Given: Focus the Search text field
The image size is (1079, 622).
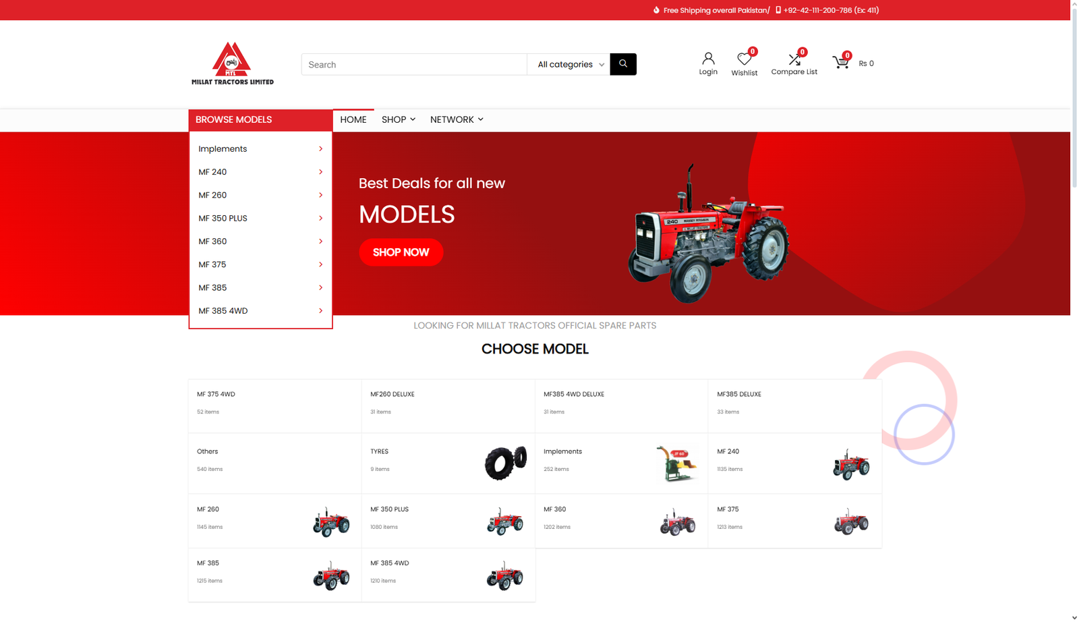Looking at the screenshot, I should click(413, 65).
